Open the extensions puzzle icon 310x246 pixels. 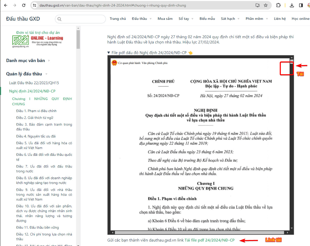[278, 5]
